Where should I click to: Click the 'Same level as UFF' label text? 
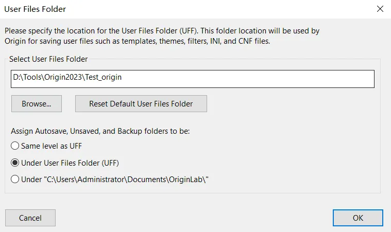[x=52, y=146]
